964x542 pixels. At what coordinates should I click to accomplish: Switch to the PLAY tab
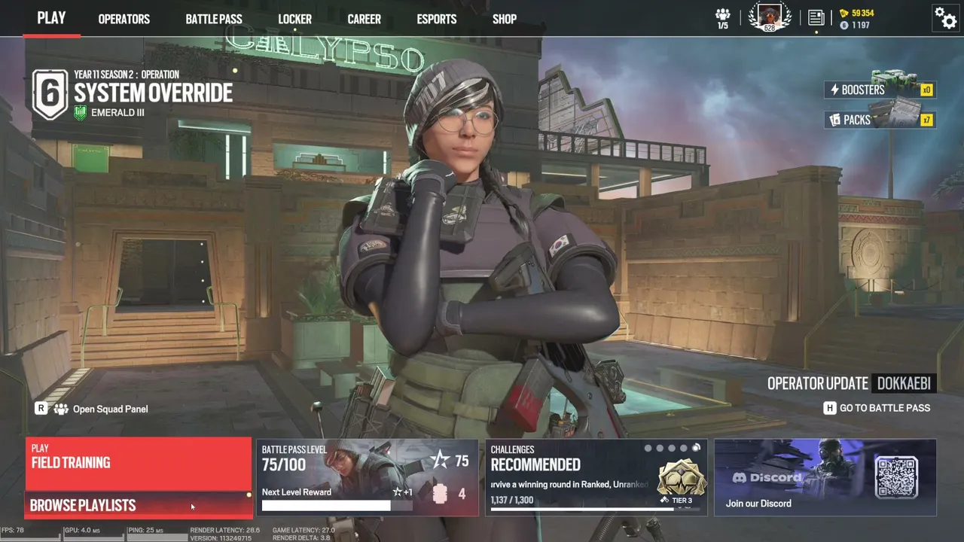pos(51,18)
